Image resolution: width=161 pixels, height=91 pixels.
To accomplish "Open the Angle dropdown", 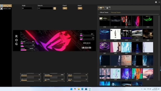I will click(27, 8).
